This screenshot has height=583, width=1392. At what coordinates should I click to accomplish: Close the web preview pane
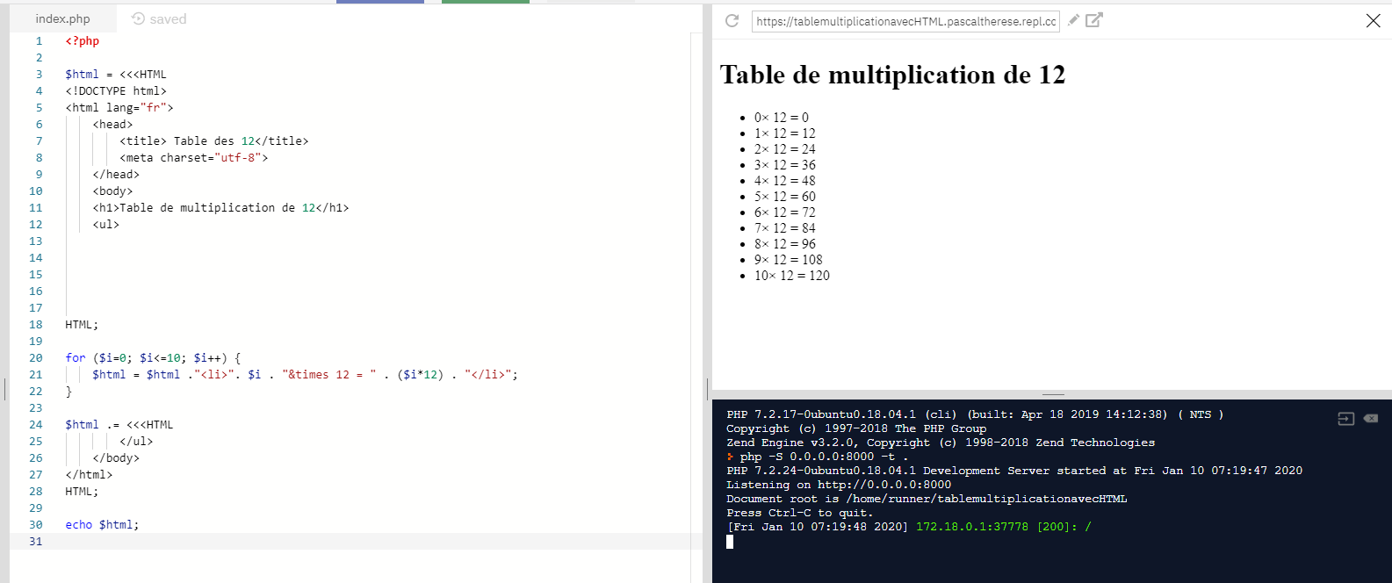pos(1373,20)
